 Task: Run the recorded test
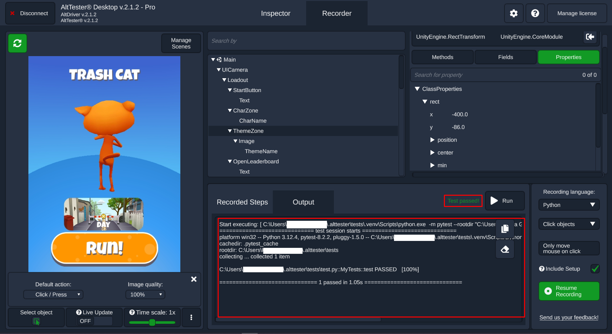pos(504,201)
